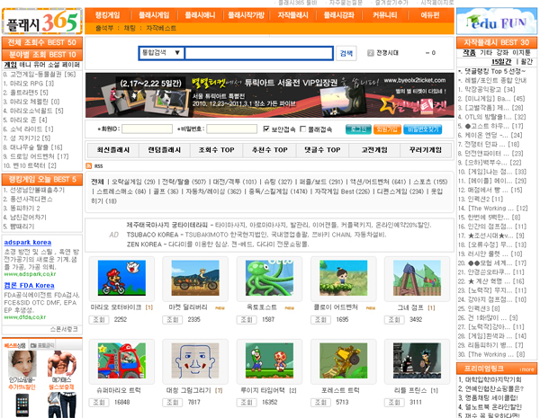Switch to the 랜덤플래시 tab
This screenshot has width=540, height=418.
click(x=165, y=150)
